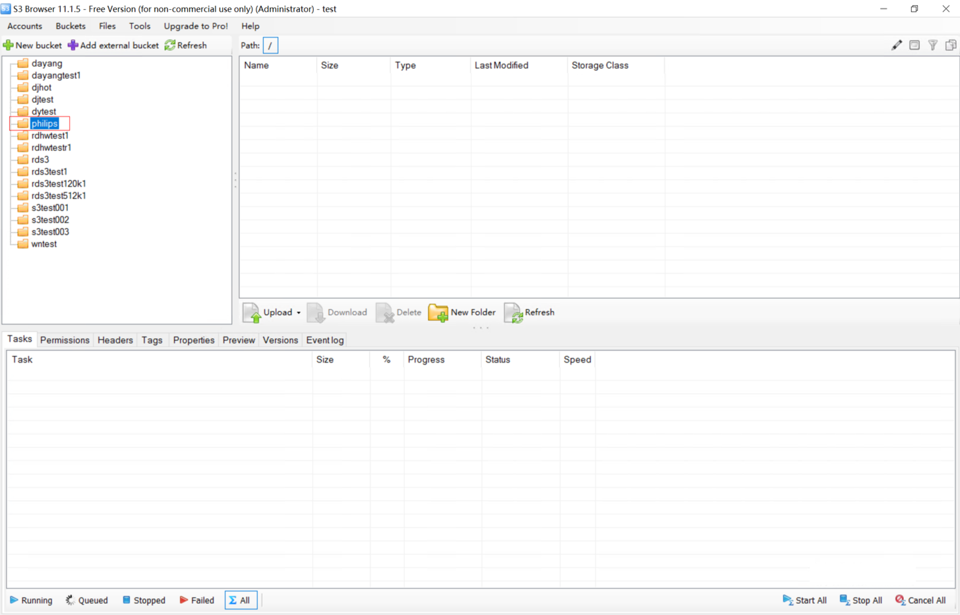Show Running tasks filter
Image resolution: width=960 pixels, height=615 pixels.
[x=31, y=600]
